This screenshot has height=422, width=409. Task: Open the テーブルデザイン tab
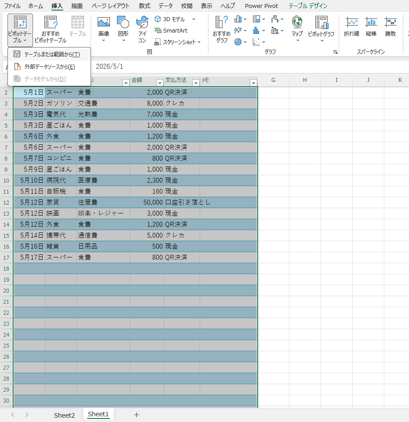click(x=308, y=6)
